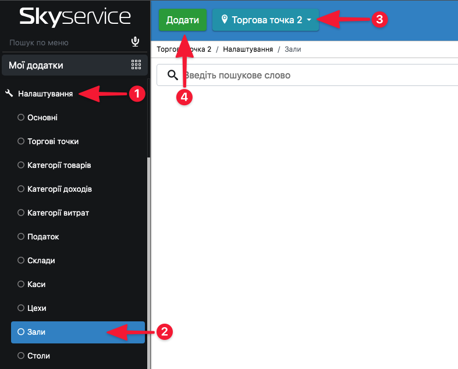Image resolution: width=458 pixels, height=369 pixels.
Task: Click the microphone voice search icon
Action: click(x=136, y=42)
